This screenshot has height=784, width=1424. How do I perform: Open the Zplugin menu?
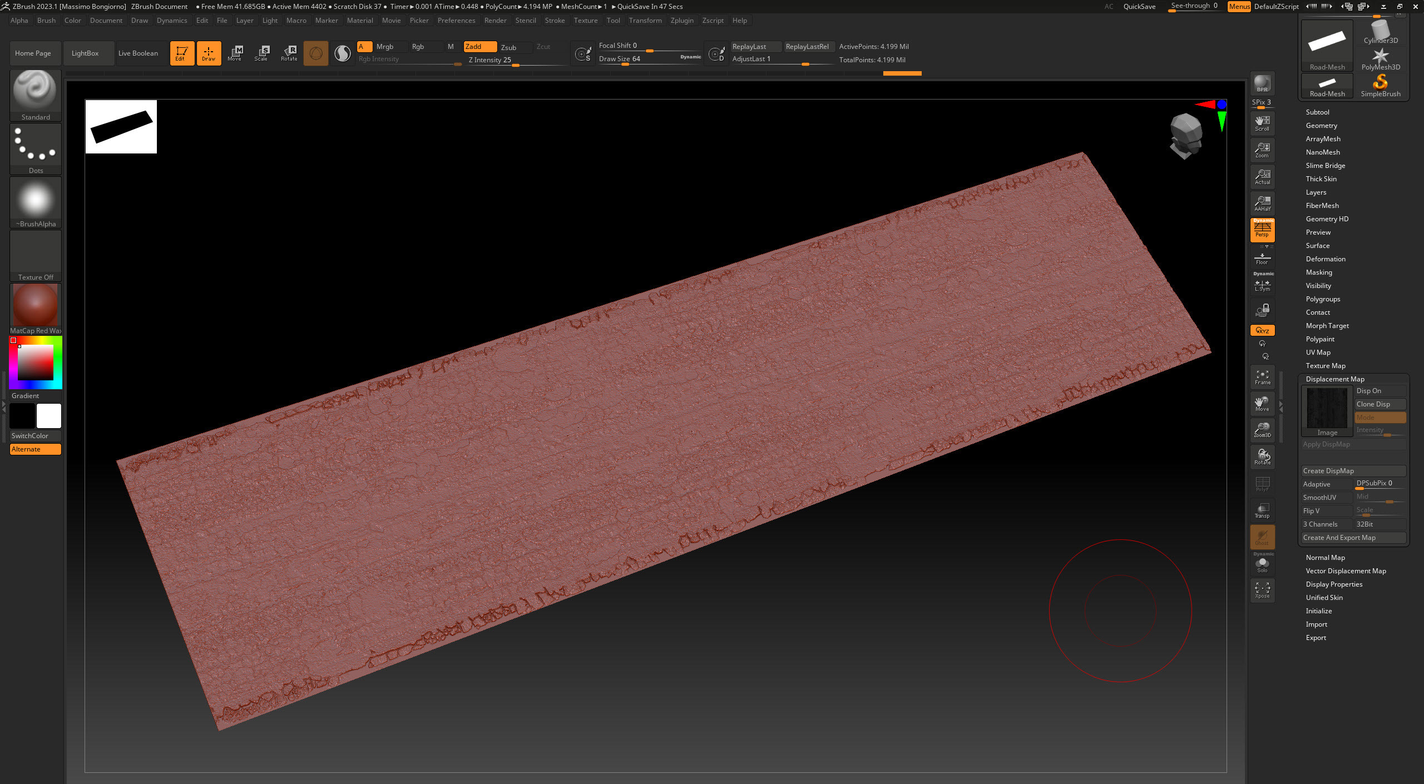click(682, 21)
